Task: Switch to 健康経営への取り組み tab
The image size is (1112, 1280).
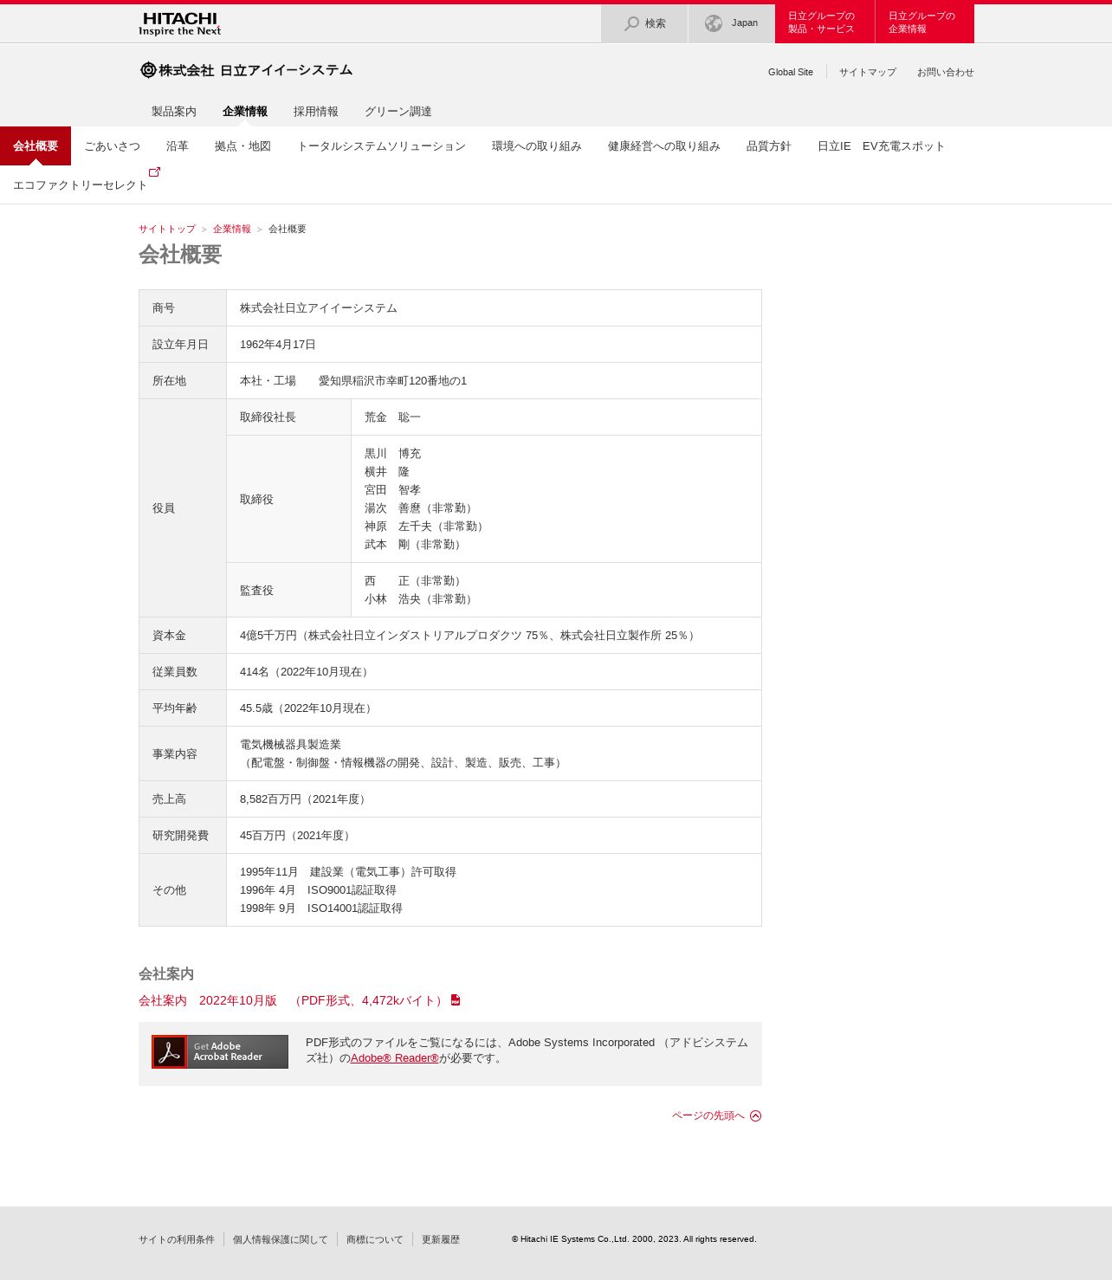Action: pyautogui.click(x=664, y=145)
